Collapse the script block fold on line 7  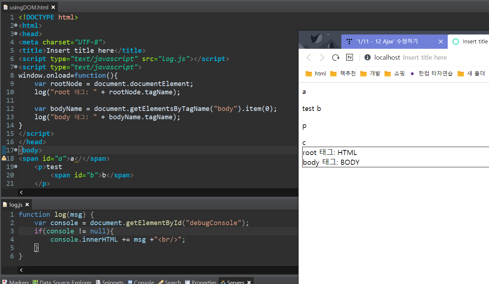pyautogui.click(x=16, y=67)
